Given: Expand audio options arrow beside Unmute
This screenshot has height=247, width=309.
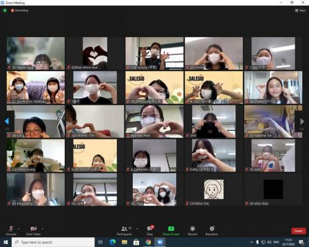Looking at the screenshot, I should click(x=19, y=228).
